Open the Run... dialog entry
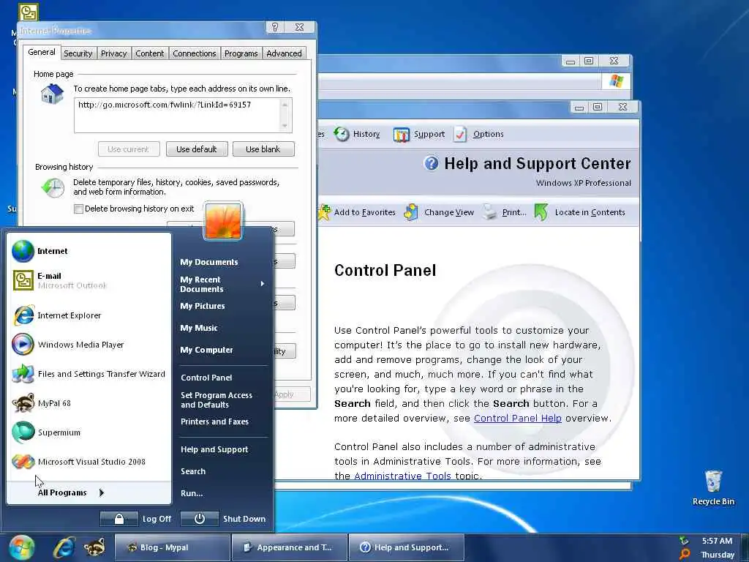Viewport: 749px width, 562px height. (192, 493)
